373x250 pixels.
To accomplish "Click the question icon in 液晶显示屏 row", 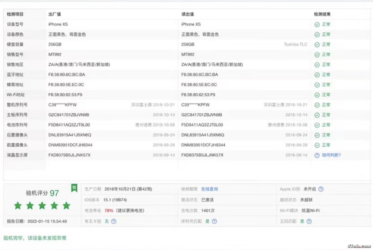I will coord(317,155).
